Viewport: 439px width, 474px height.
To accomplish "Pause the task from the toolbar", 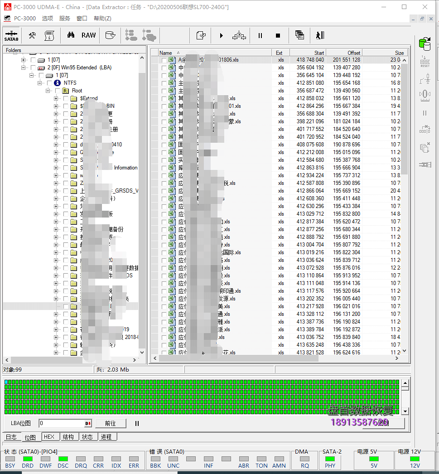I will pyautogui.click(x=260, y=36).
